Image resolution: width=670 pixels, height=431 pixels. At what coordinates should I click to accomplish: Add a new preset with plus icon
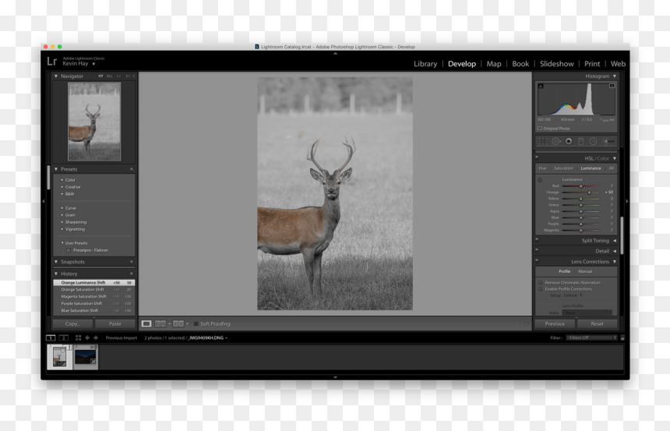(132, 169)
